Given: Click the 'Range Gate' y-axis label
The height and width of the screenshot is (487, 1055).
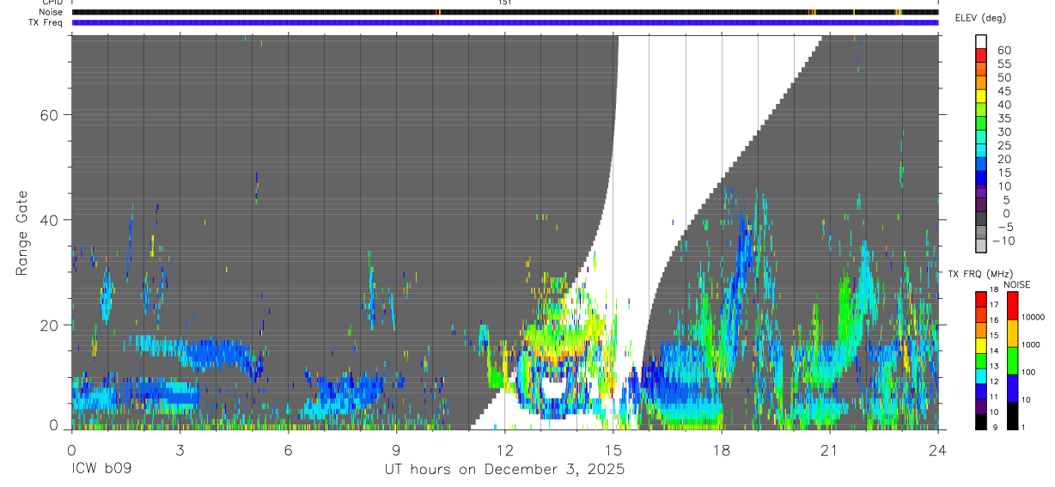Looking at the screenshot, I should point(21,233).
